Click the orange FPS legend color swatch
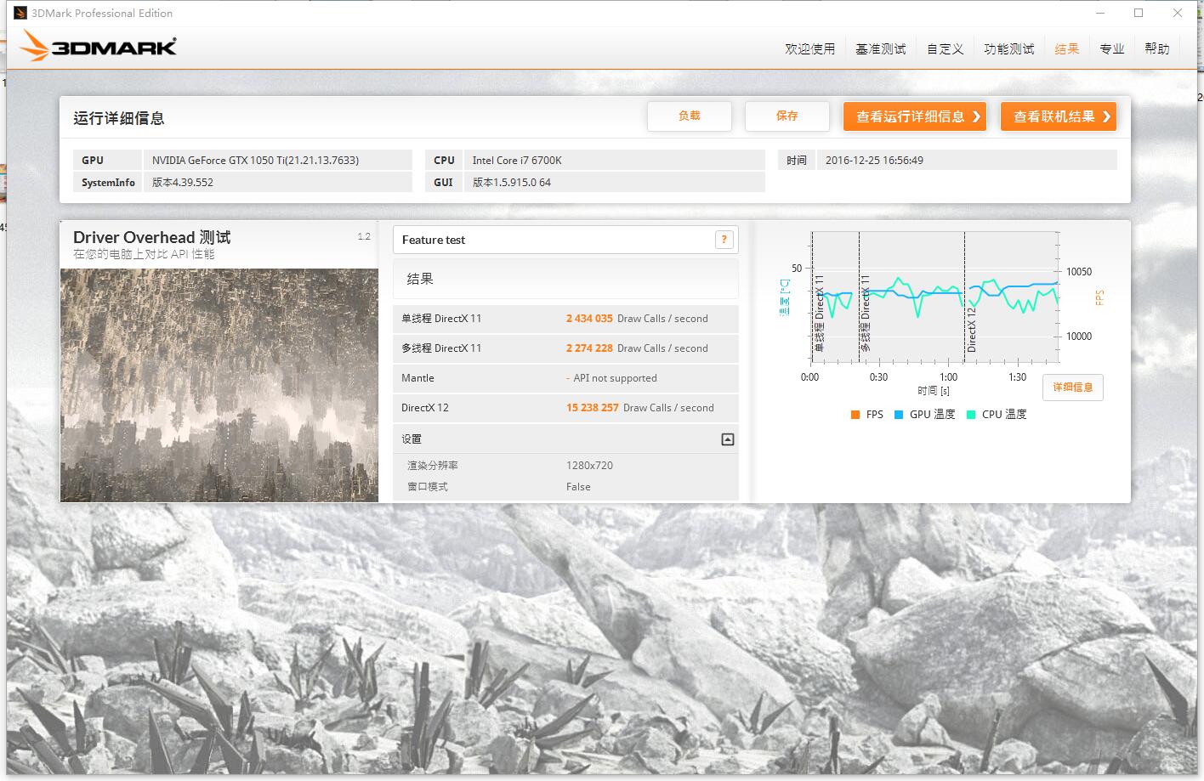The width and height of the screenshot is (1204, 781). coord(854,414)
